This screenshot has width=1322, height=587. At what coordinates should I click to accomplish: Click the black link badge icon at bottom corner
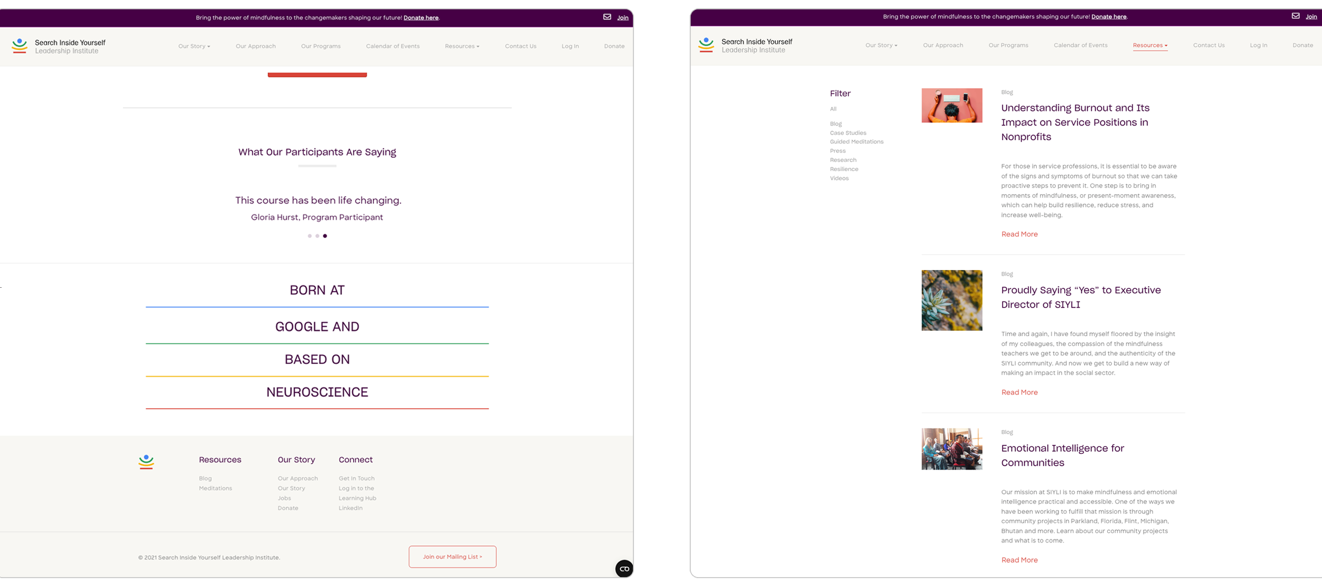(x=624, y=568)
